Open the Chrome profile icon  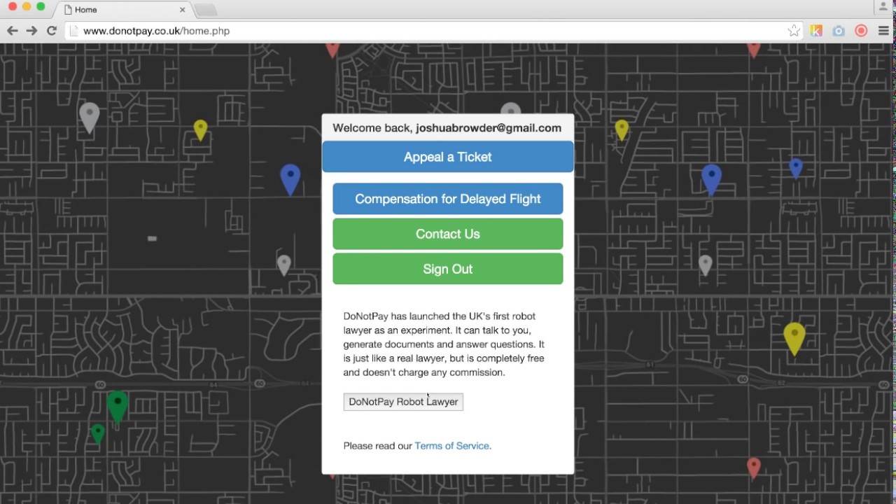[883, 7]
